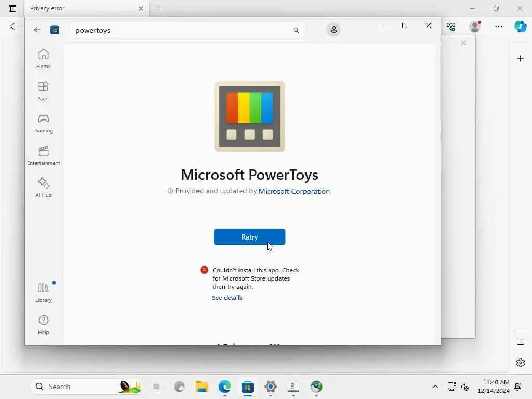532x399 pixels.
Task: Open Edge Settings and more menu
Action: [498, 26]
